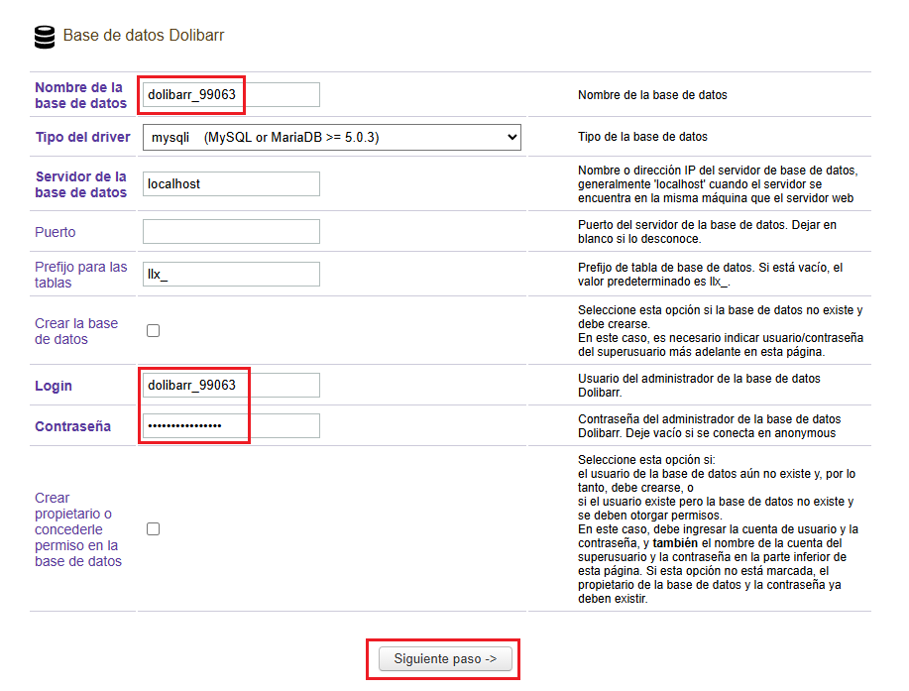Click the 'Puerto del servidor' help text
This screenshot has height=691, width=909.
707,232
